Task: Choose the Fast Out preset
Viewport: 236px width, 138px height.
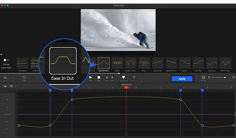Action: pyautogui.click(x=198, y=63)
